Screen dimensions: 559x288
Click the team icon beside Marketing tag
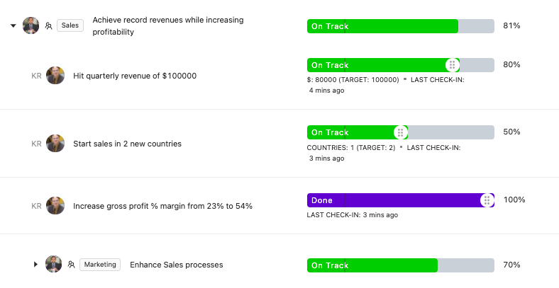pos(72,265)
